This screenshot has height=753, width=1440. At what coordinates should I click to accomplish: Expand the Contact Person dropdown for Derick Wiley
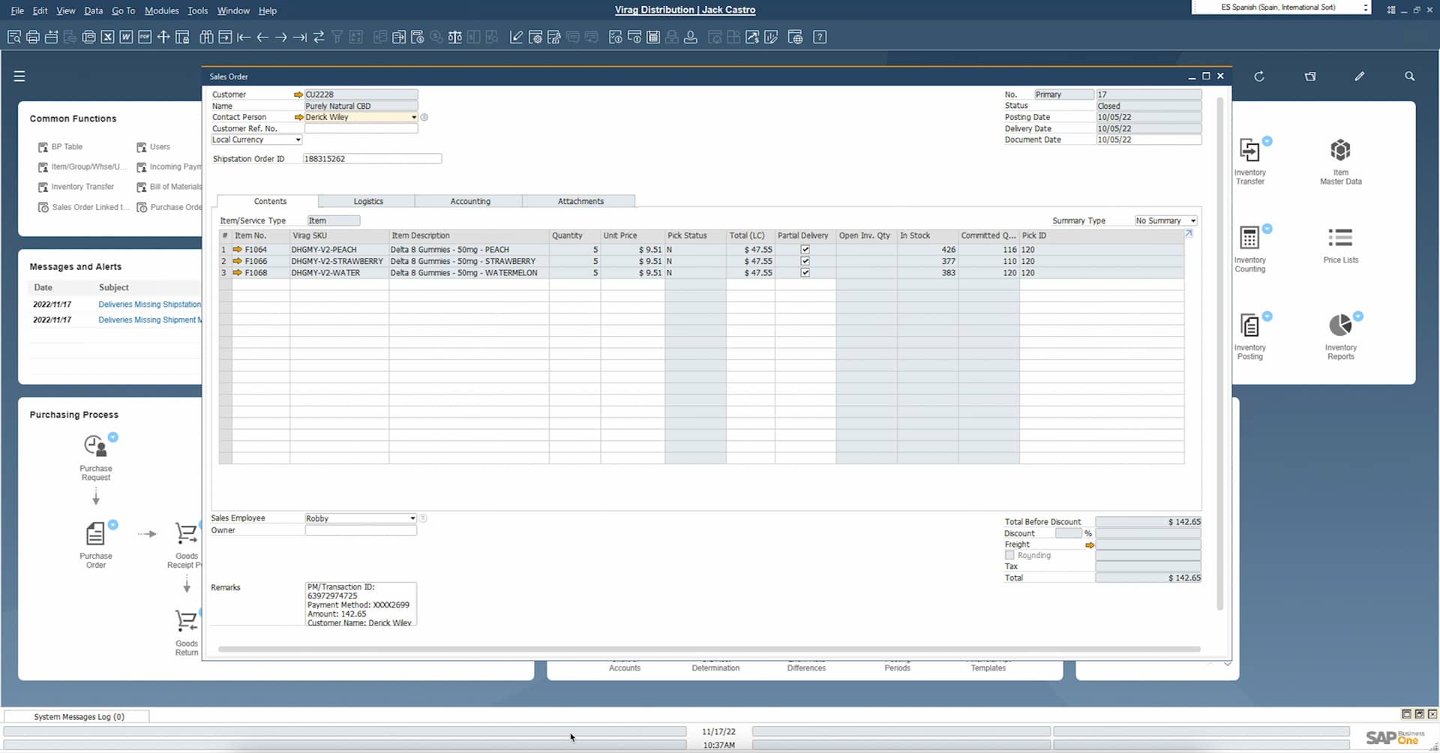point(413,117)
